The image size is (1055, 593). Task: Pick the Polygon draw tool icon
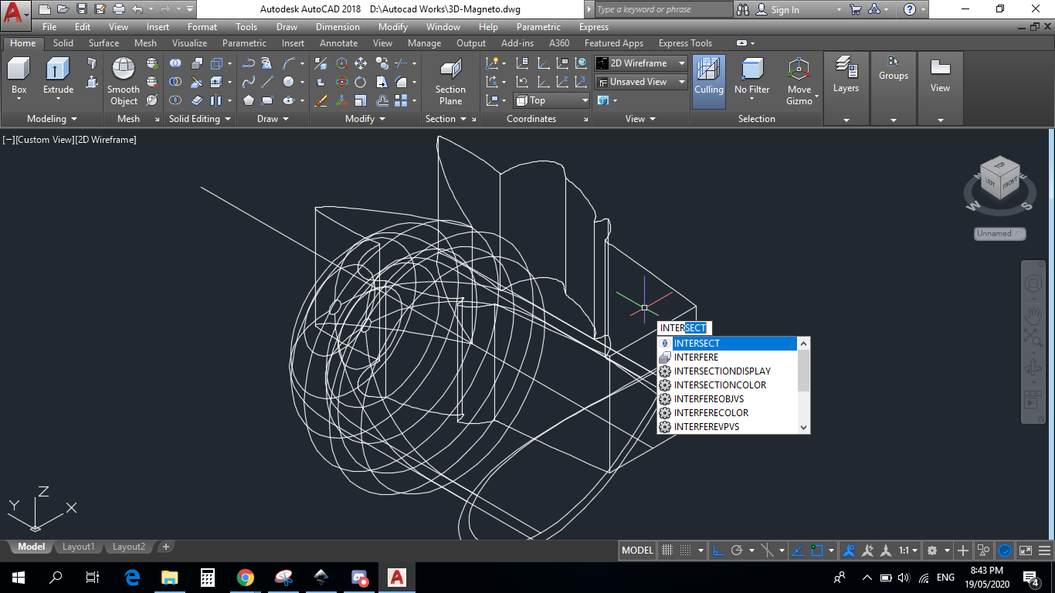pyautogui.click(x=249, y=100)
